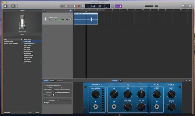Click the Compression knob
The height and width of the screenshot is (116, 195).
point(96,94)
